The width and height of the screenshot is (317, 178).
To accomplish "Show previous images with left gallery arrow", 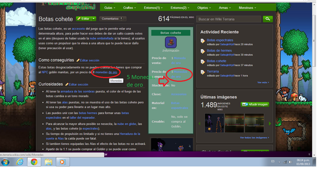I will [200, 124].
